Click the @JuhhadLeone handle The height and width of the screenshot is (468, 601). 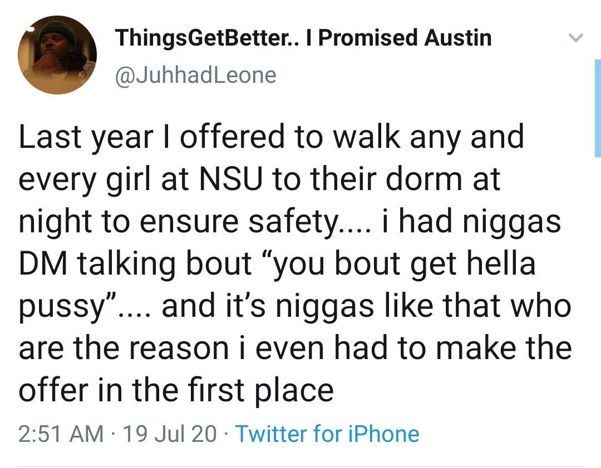click(x=195, y=74)
